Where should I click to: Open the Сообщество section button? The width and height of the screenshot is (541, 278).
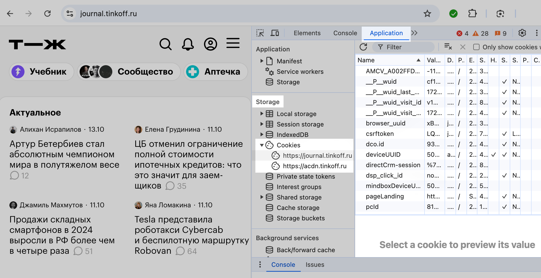tap(129, 71)
